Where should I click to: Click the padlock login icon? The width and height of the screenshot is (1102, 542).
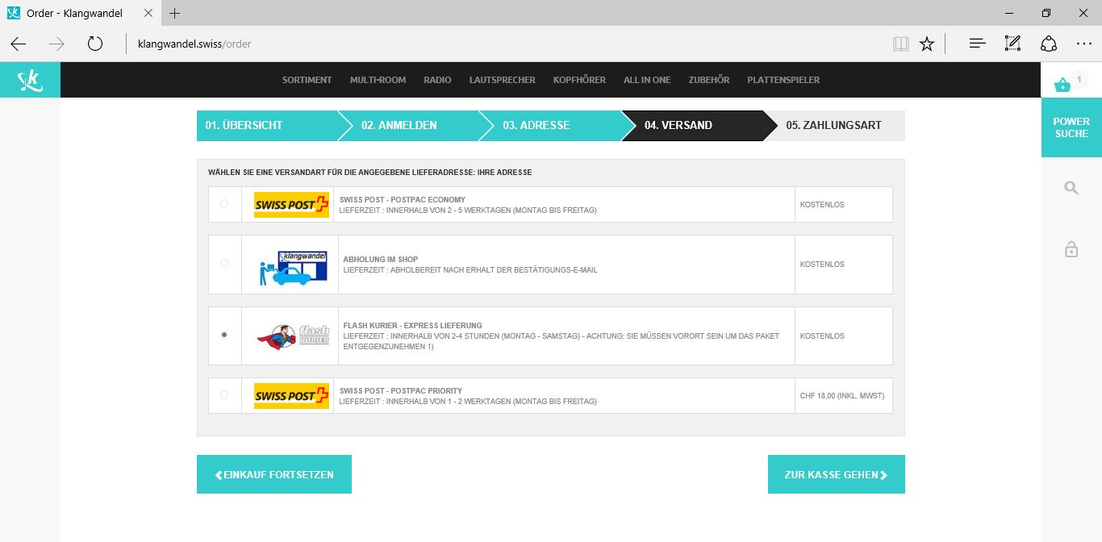[x=1071, y=249]
